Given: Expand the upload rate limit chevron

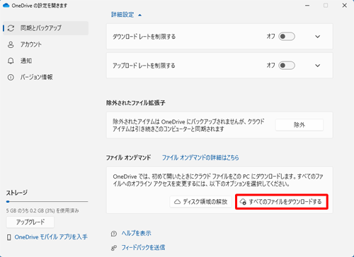Looking at the screenshot, I should coord(318,66).
